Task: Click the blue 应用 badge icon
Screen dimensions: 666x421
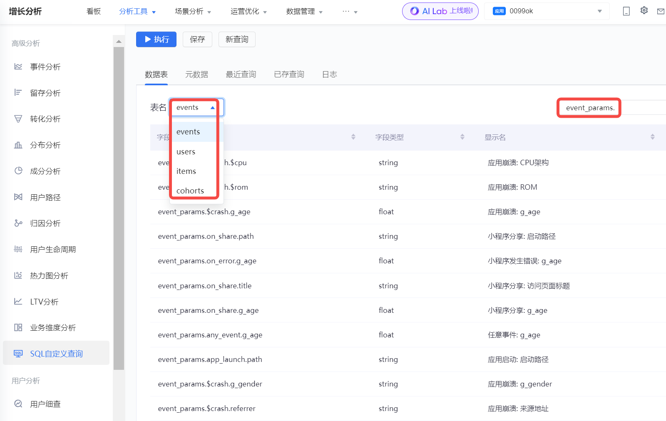Action: coord(499,11)
